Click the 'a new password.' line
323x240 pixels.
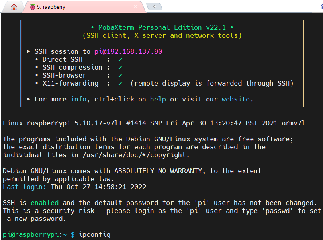tap(36, 219)
